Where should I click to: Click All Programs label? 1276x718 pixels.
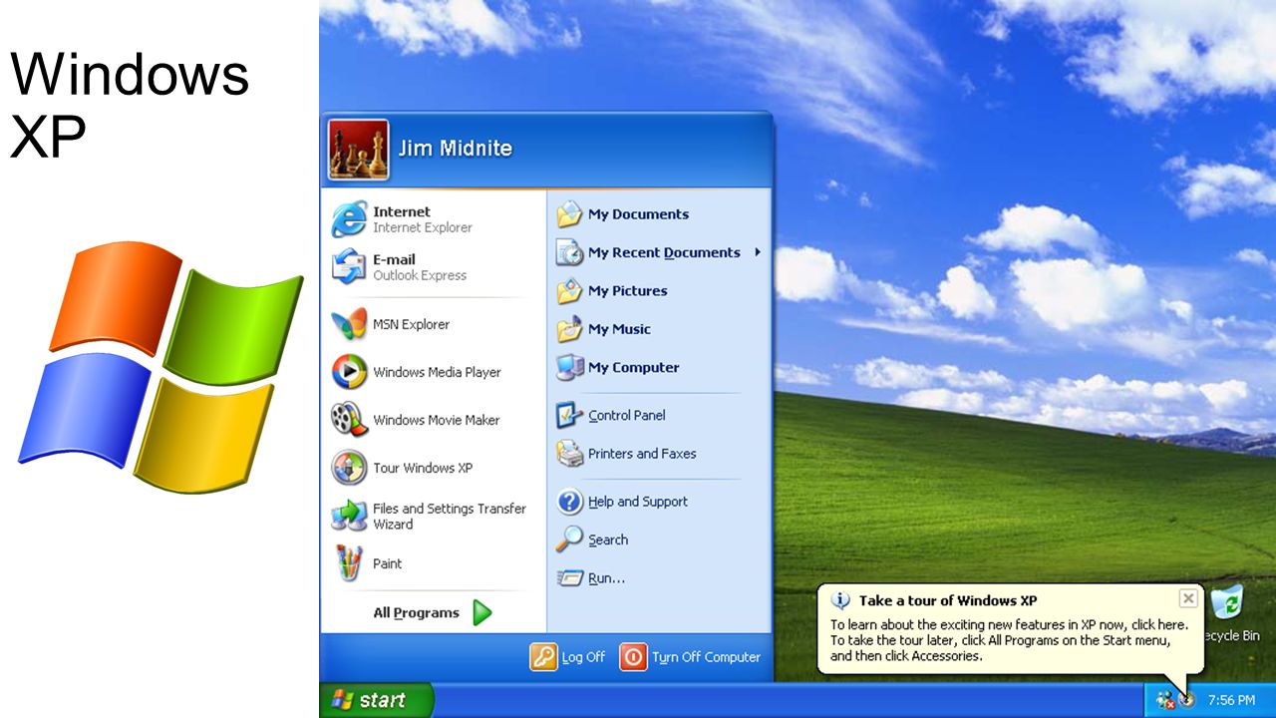(x=416, y=612)
